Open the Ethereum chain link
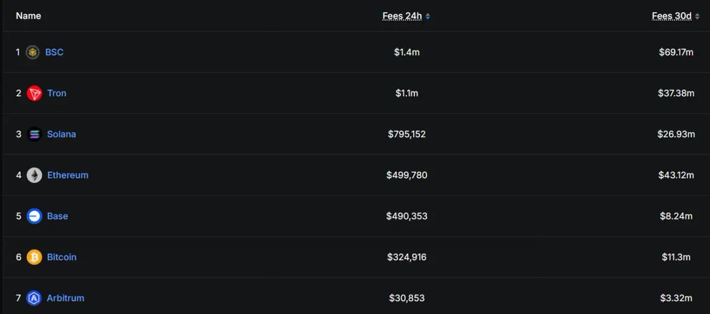 (x=67, y=175)
